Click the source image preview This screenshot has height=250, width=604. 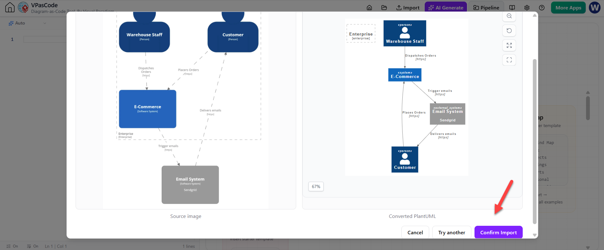(186, 110)
